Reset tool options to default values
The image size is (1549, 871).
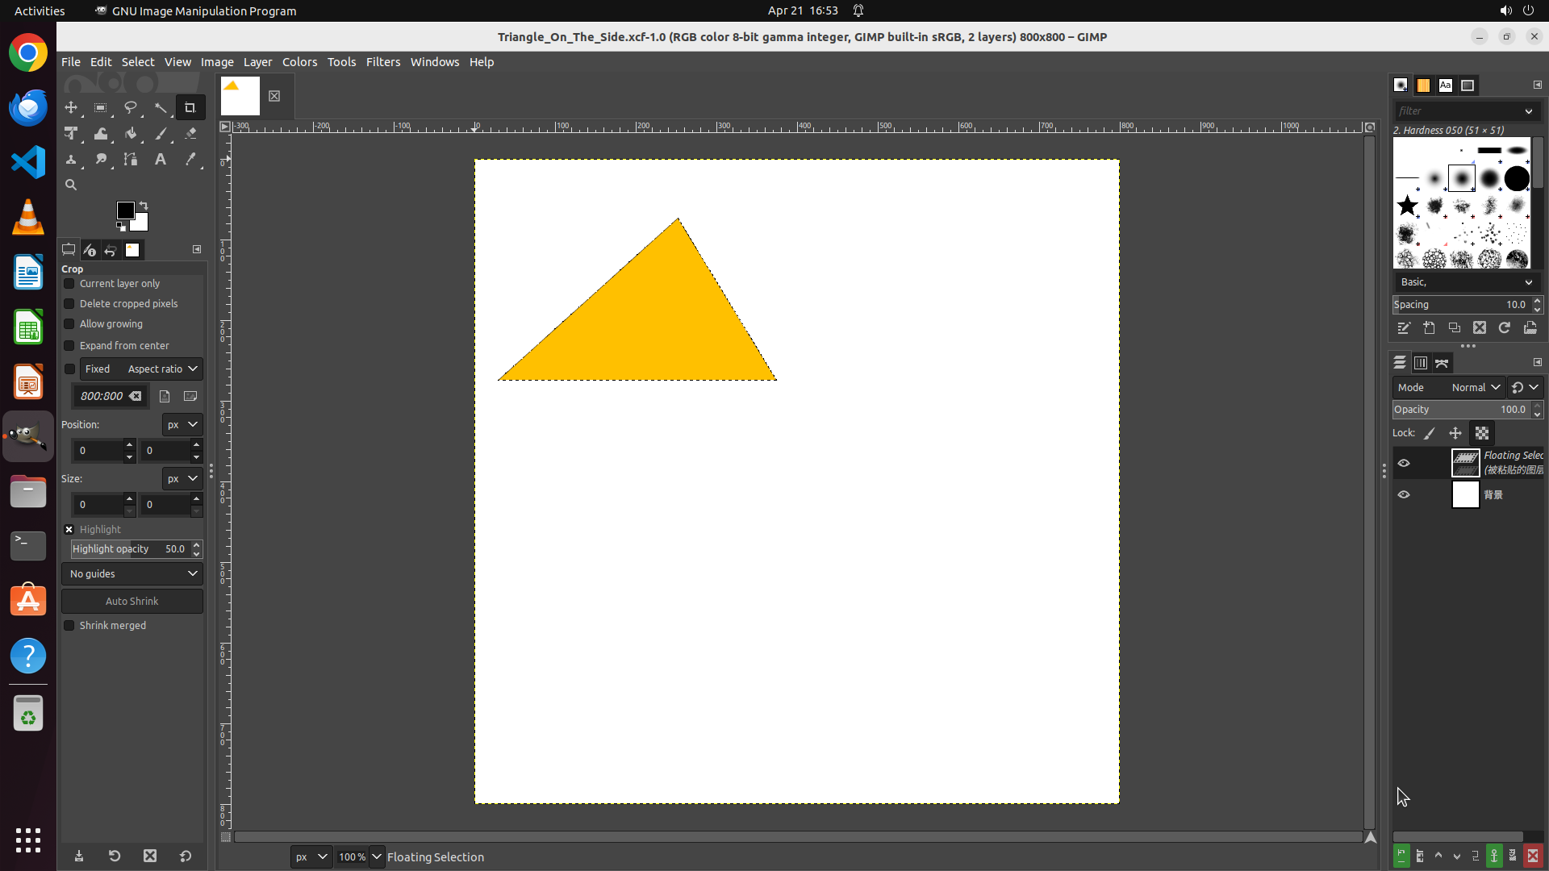pyautogui.click(x=186, y=856)
